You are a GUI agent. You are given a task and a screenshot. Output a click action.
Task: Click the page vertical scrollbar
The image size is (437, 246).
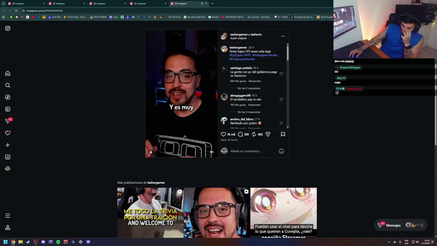435,102
